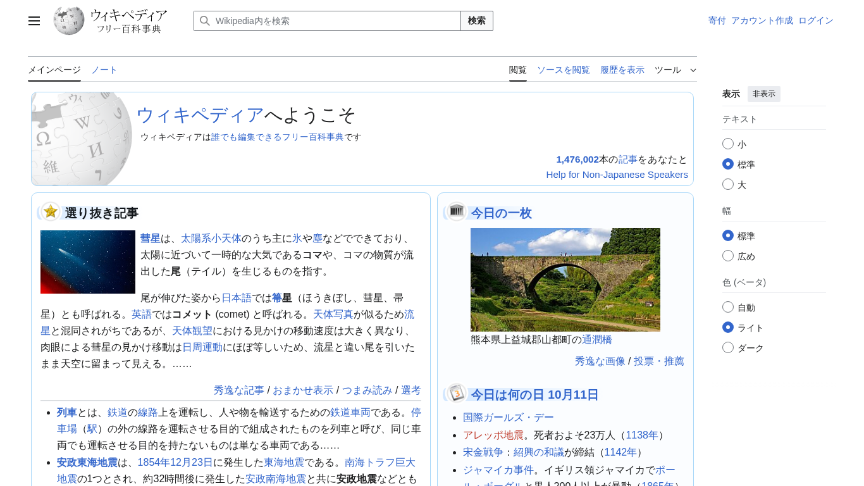Image resolution: width=864 pixels, height=486 pixels.
Task: Select the ライト color radio button
Action: (728, 328)
